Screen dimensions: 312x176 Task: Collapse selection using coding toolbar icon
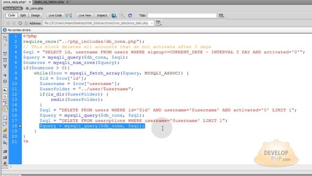click(x=5, y=60)
